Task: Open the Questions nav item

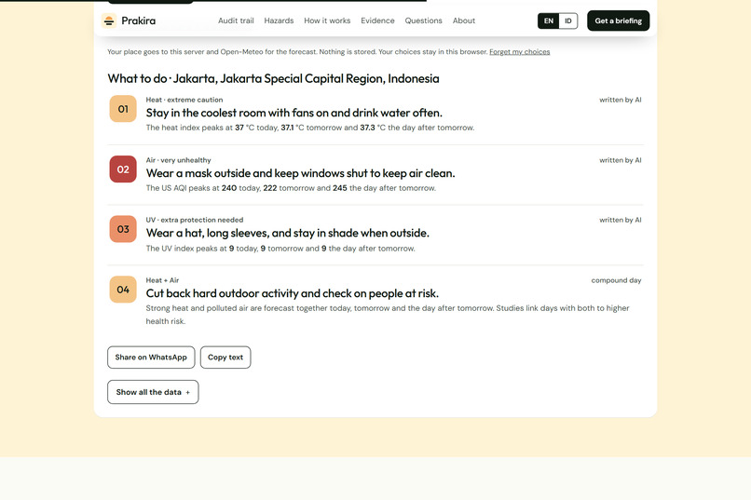Action: point(423,20)
